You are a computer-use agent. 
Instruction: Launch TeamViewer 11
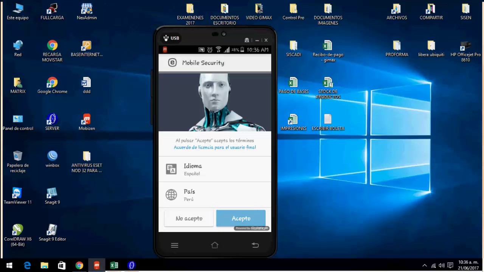point(18,196)
